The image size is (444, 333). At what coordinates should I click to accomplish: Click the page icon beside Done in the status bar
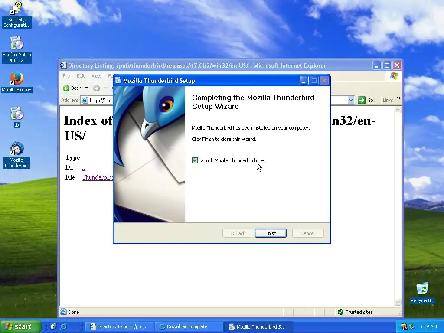[63, 312]
